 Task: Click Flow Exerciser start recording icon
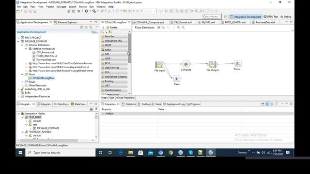click(158, 28)
